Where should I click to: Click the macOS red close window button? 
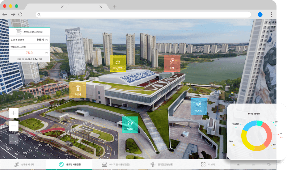click(x=5, y=6)
